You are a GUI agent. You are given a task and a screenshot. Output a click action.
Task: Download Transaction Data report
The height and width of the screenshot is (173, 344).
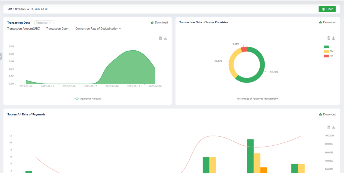click(x=159, y=23)
